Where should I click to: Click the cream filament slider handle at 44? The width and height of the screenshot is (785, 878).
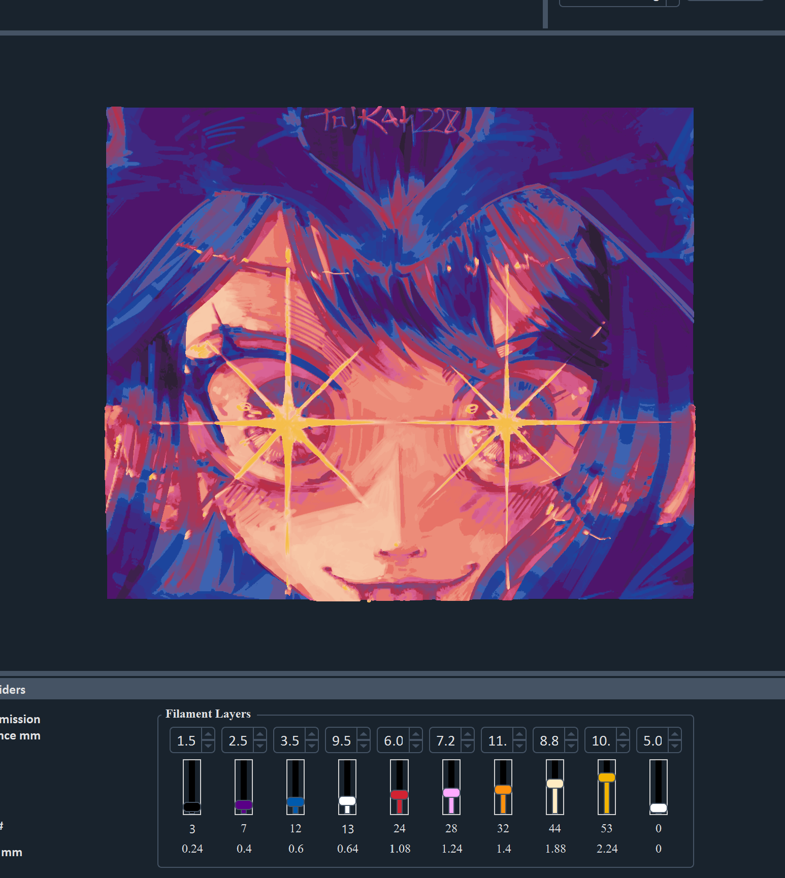point(554,784)
